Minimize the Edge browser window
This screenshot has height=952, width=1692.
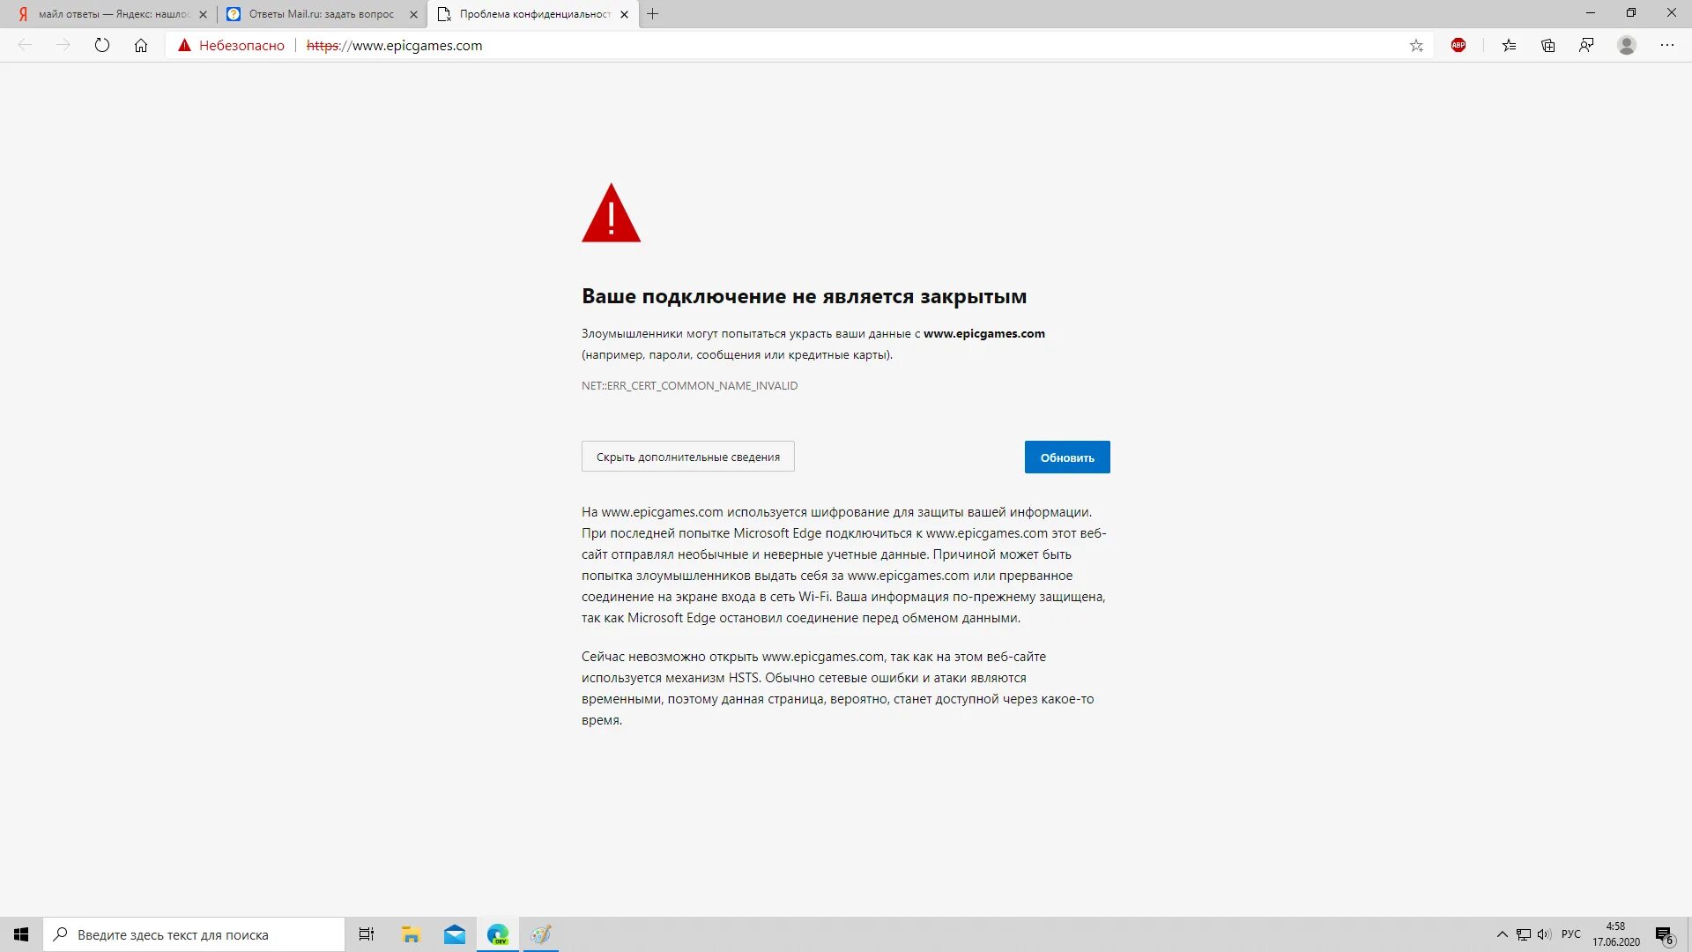1591,13
